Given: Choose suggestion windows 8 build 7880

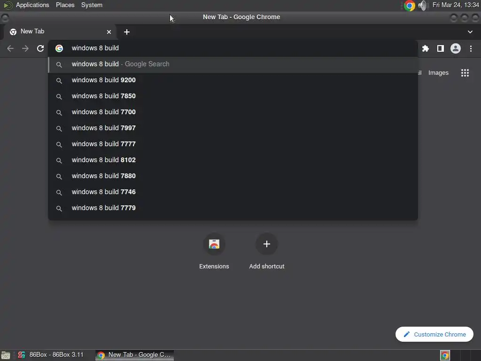Looking at the screenshot, I should coord(233,176).
